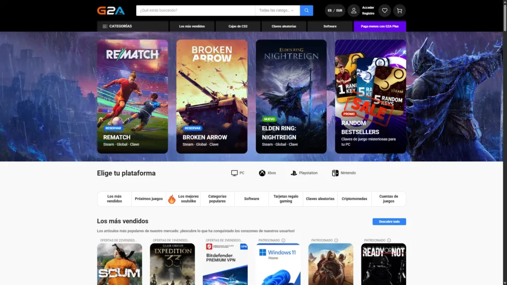Click the NUEVO badge on Elden Ring card

pyautogui.click(x=269, y=119)
